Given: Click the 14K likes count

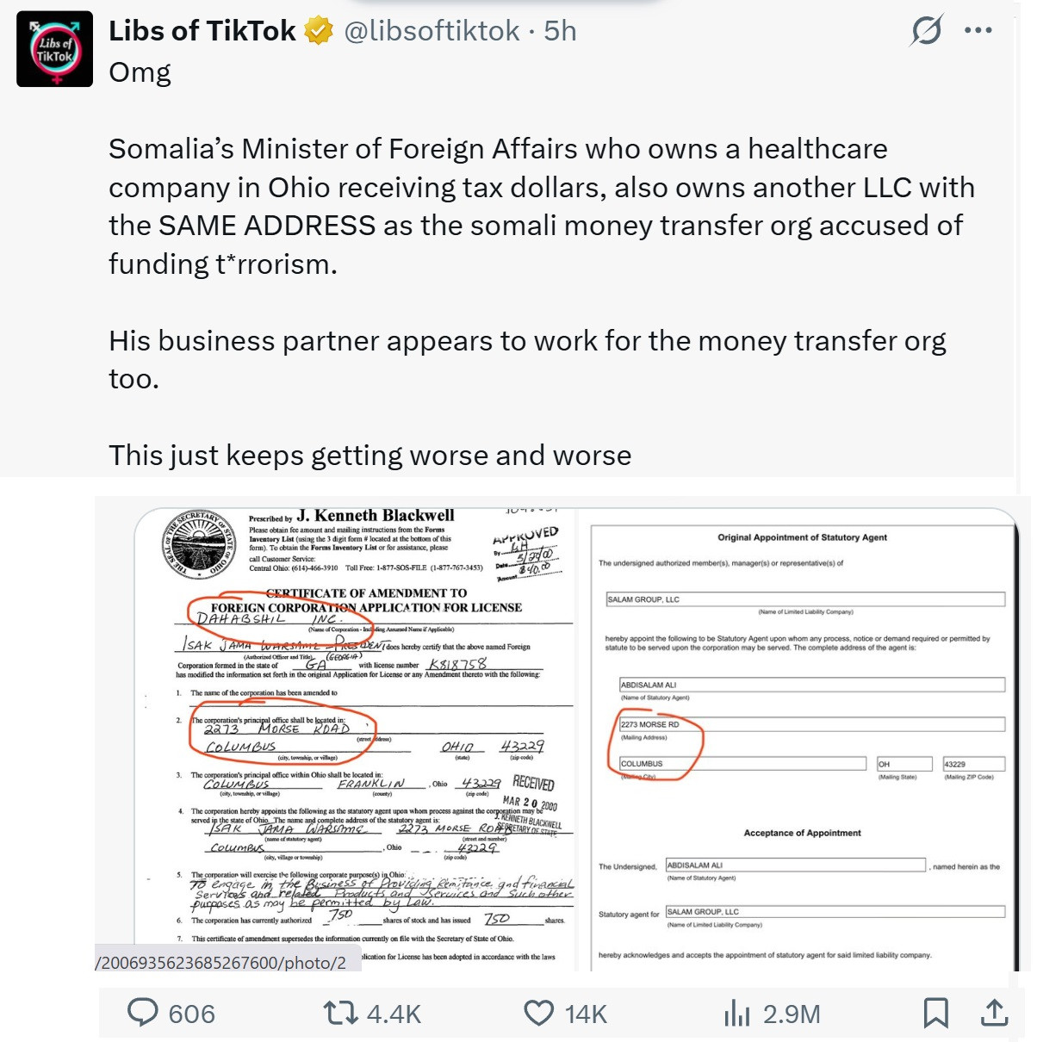Looking at the screenshot, I should (x=586, y=1014).
